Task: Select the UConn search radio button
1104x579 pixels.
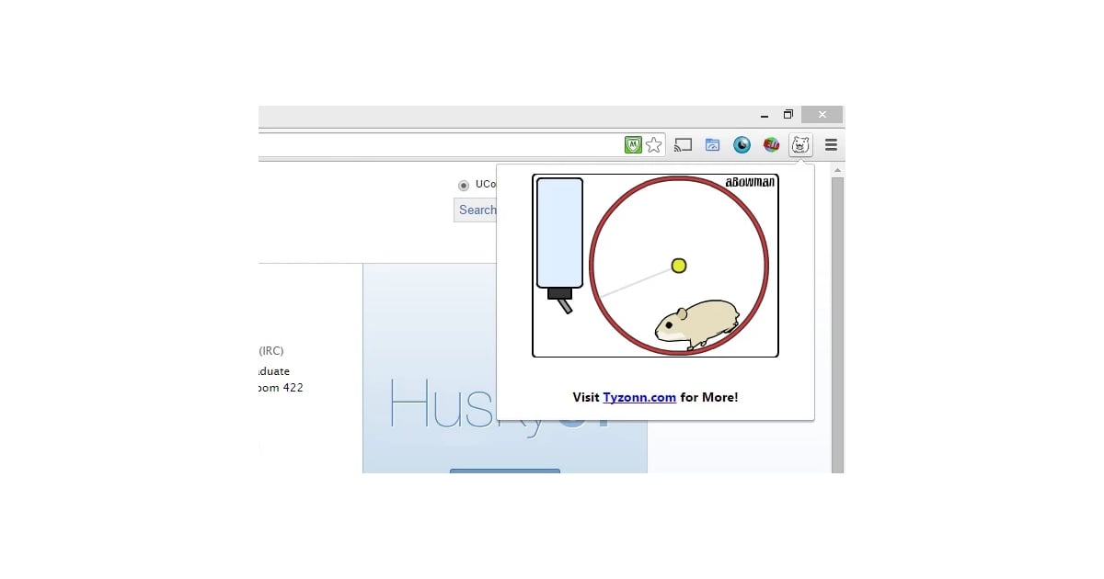Action: click(464, 185)
